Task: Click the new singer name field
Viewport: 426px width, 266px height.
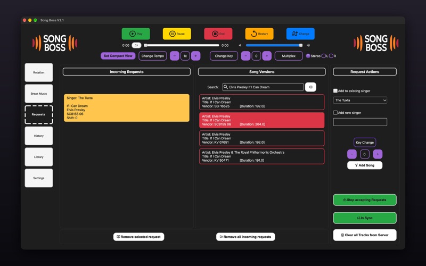Action: click(360, 122)
